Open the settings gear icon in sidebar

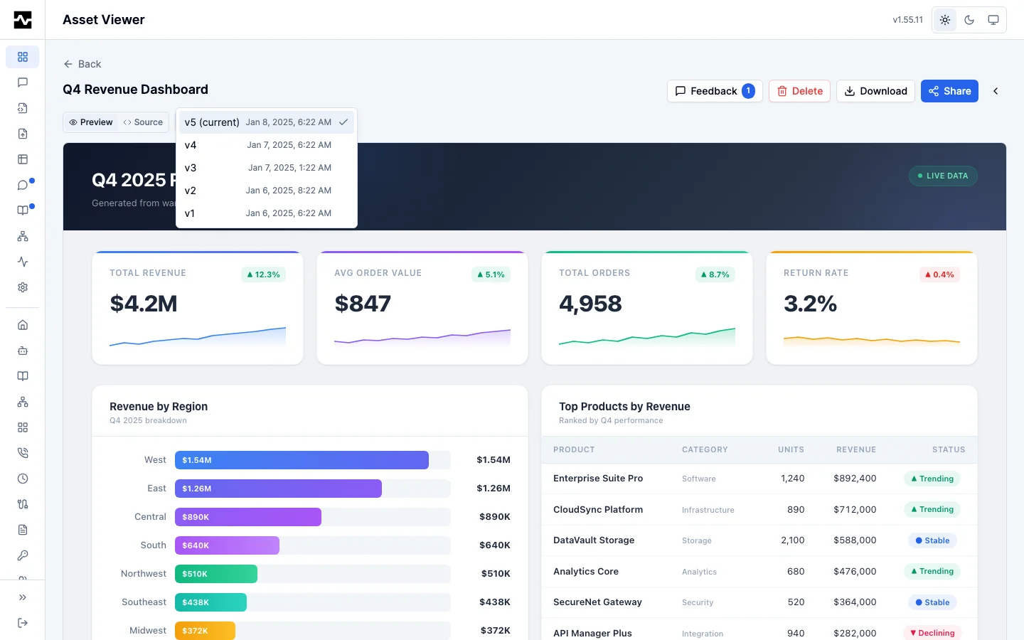(x=23, y=287)
